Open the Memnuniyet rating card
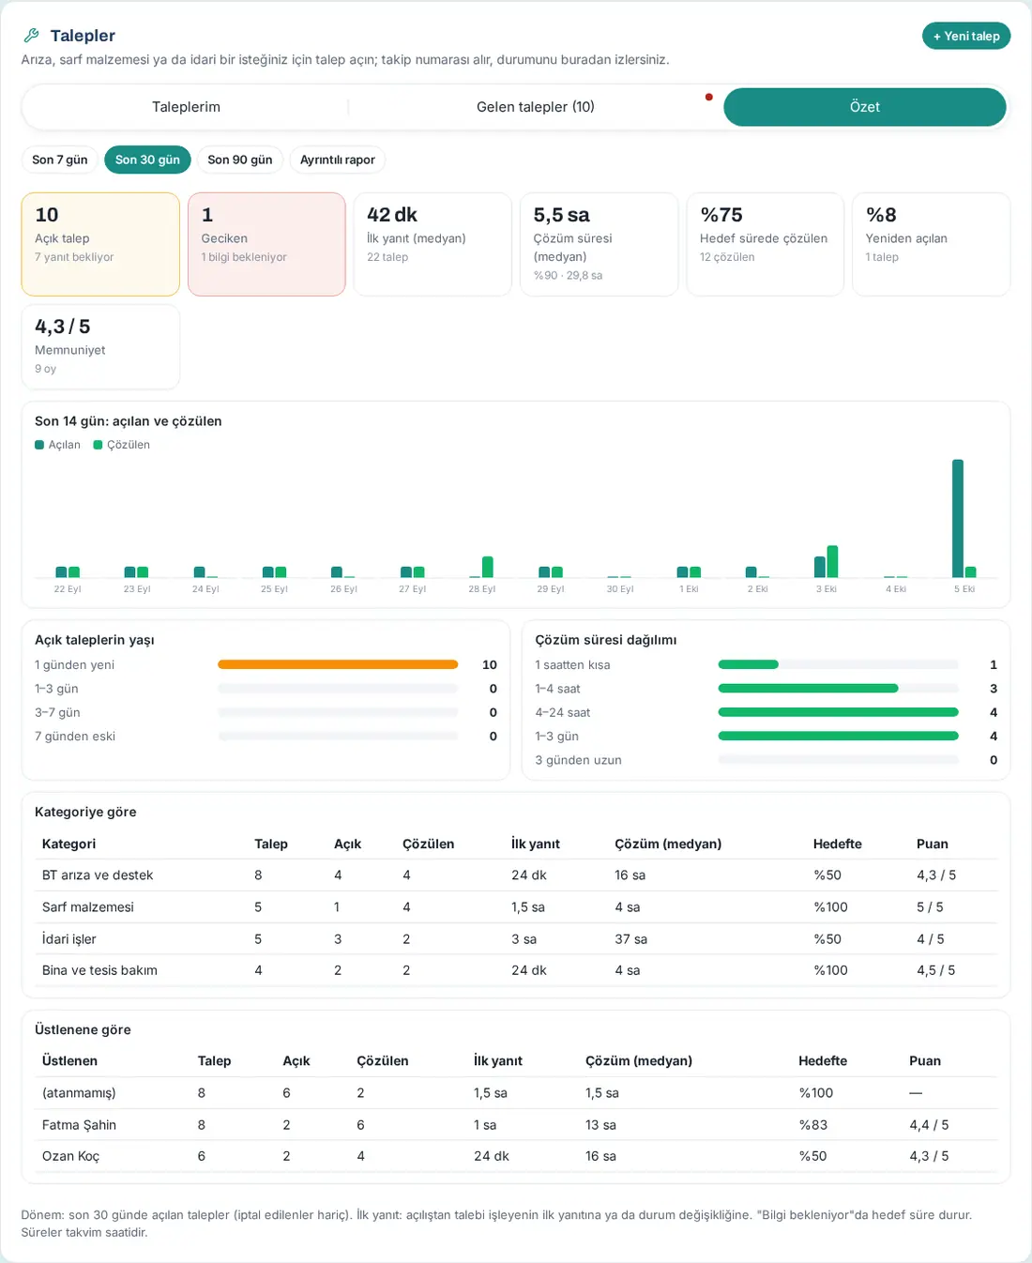This screenshot has width=1032, height=1263. 100,346
